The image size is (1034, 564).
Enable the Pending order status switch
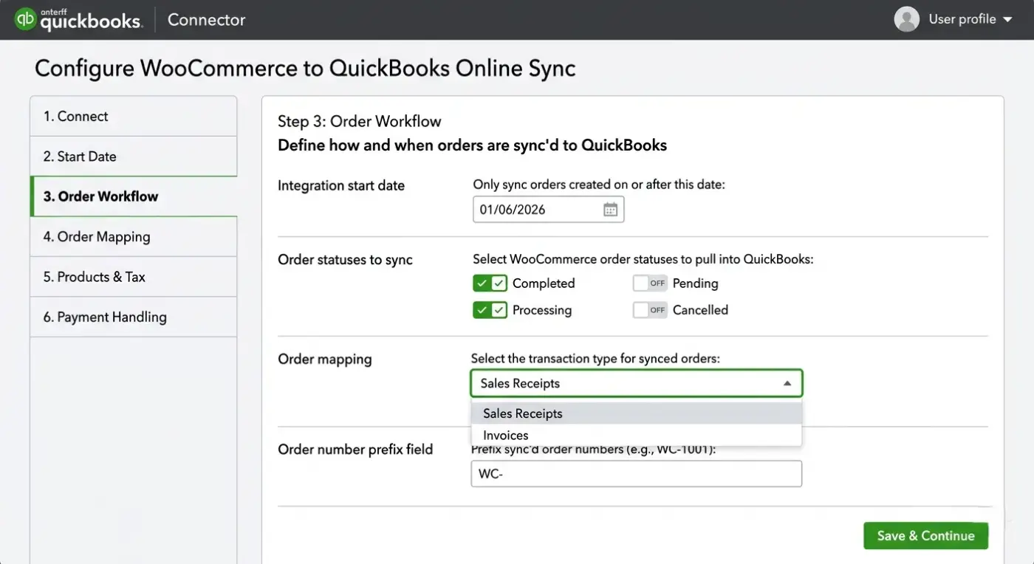point(650,283)
